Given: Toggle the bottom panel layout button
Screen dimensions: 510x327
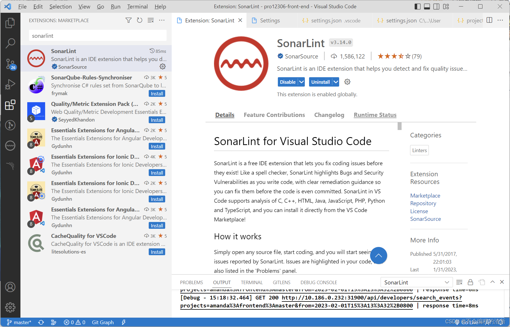Looking at the screenshot, I should 427,7.
